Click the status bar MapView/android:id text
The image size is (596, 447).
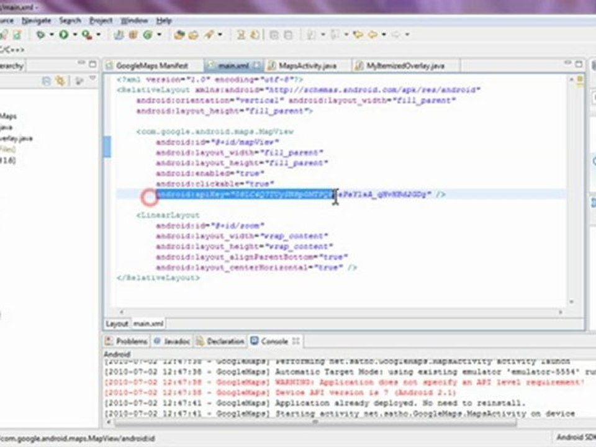[x=78, y=438]
